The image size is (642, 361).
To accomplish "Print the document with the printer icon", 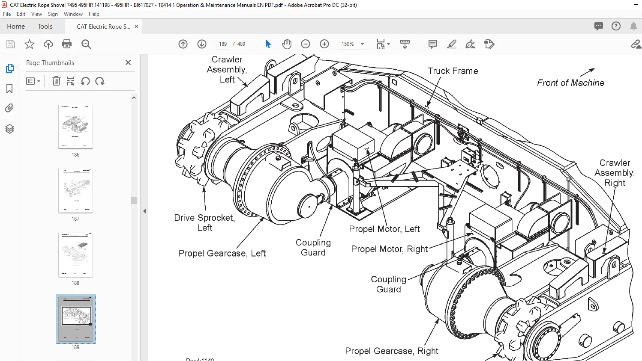I will (x=67, y=44).
